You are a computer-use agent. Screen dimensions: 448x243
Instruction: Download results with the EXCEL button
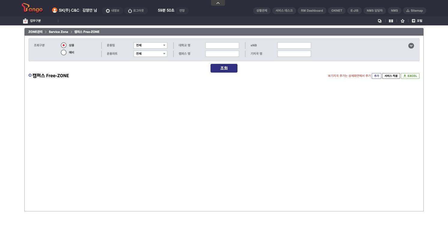coord(410,76)
